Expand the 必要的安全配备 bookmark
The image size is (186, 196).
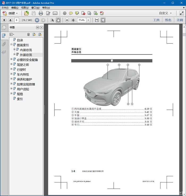coord(11,60)
